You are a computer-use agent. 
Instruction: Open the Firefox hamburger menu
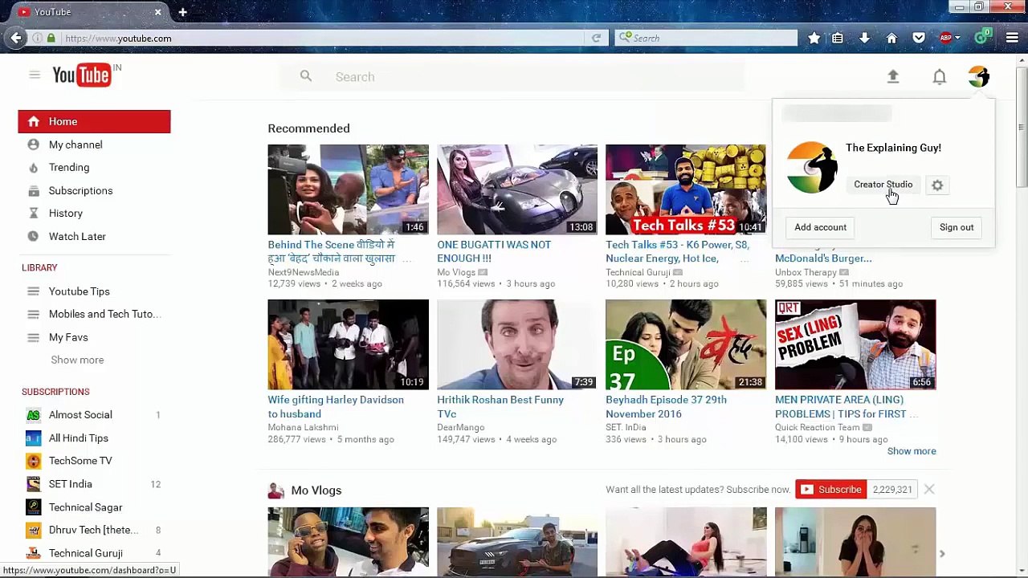coord(1011,38)
